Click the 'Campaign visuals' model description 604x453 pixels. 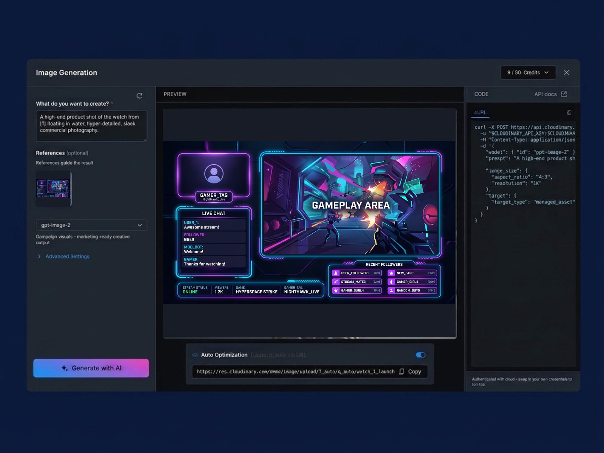(x=83, y=240)
